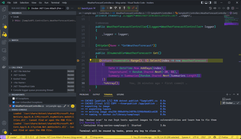Click the remote window indicator in status bar
The height and width of the screenshot is (139, 241).
coord(3,137)
